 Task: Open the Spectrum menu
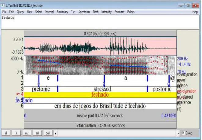pos(84,12)
